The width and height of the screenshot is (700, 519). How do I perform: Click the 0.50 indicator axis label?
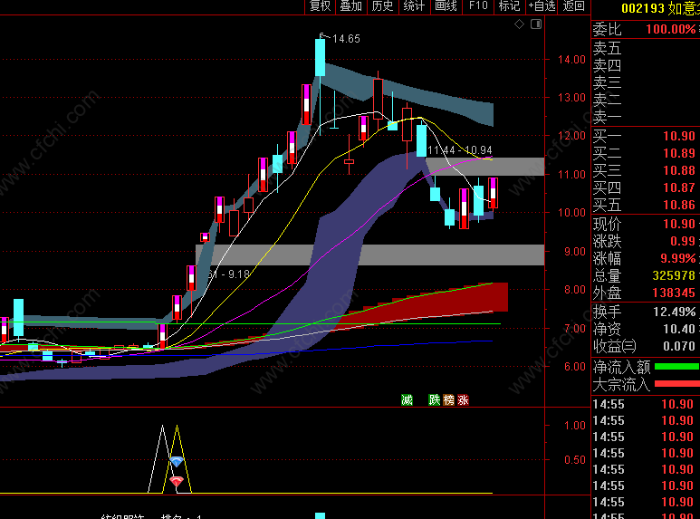click(574, 459)
